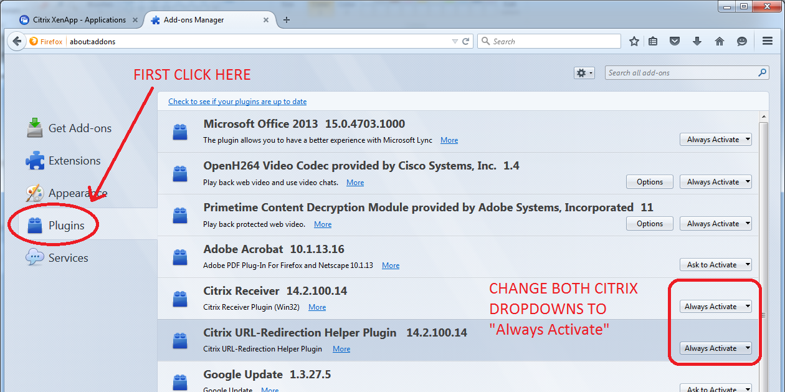Click the Search all add-ons field
785x392 pixels.
tap(681, 73)
